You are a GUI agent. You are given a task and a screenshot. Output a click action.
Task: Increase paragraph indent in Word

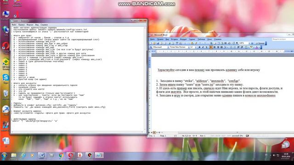(x=242, y=47)
